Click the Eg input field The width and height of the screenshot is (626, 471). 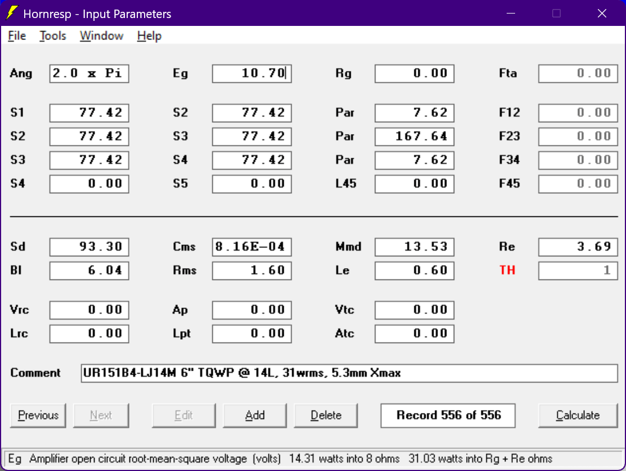[x=252, y=73]
